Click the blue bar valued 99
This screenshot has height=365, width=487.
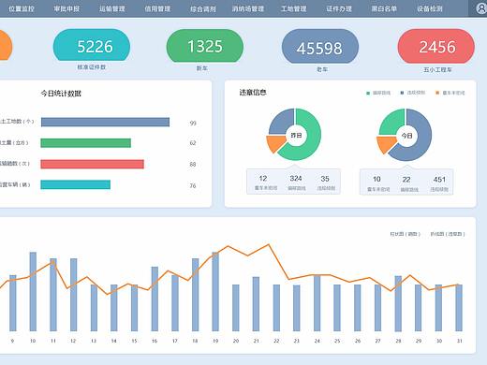click(105, 122)
